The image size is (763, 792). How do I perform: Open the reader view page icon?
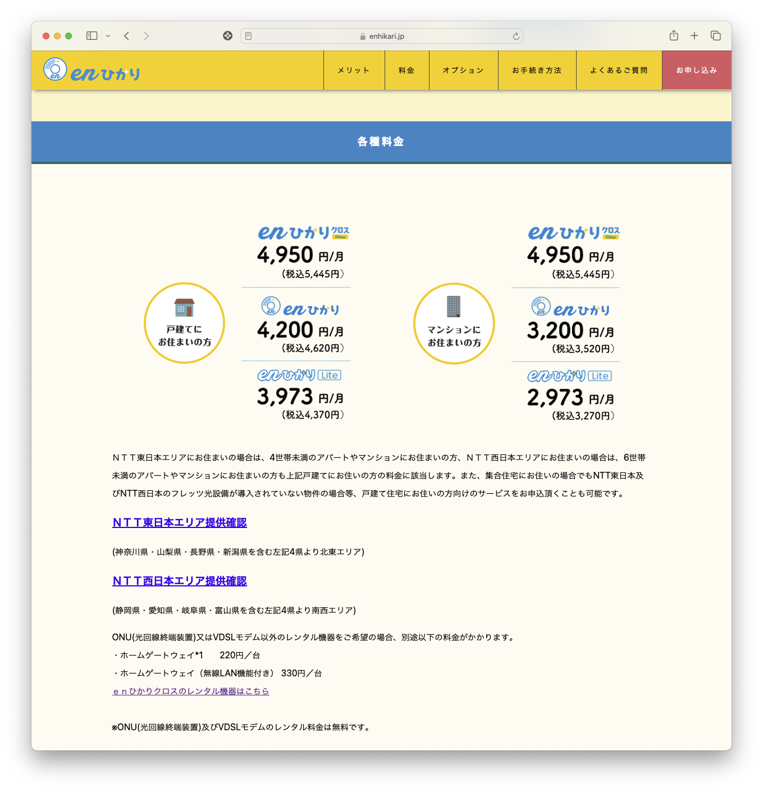point(249,36)
